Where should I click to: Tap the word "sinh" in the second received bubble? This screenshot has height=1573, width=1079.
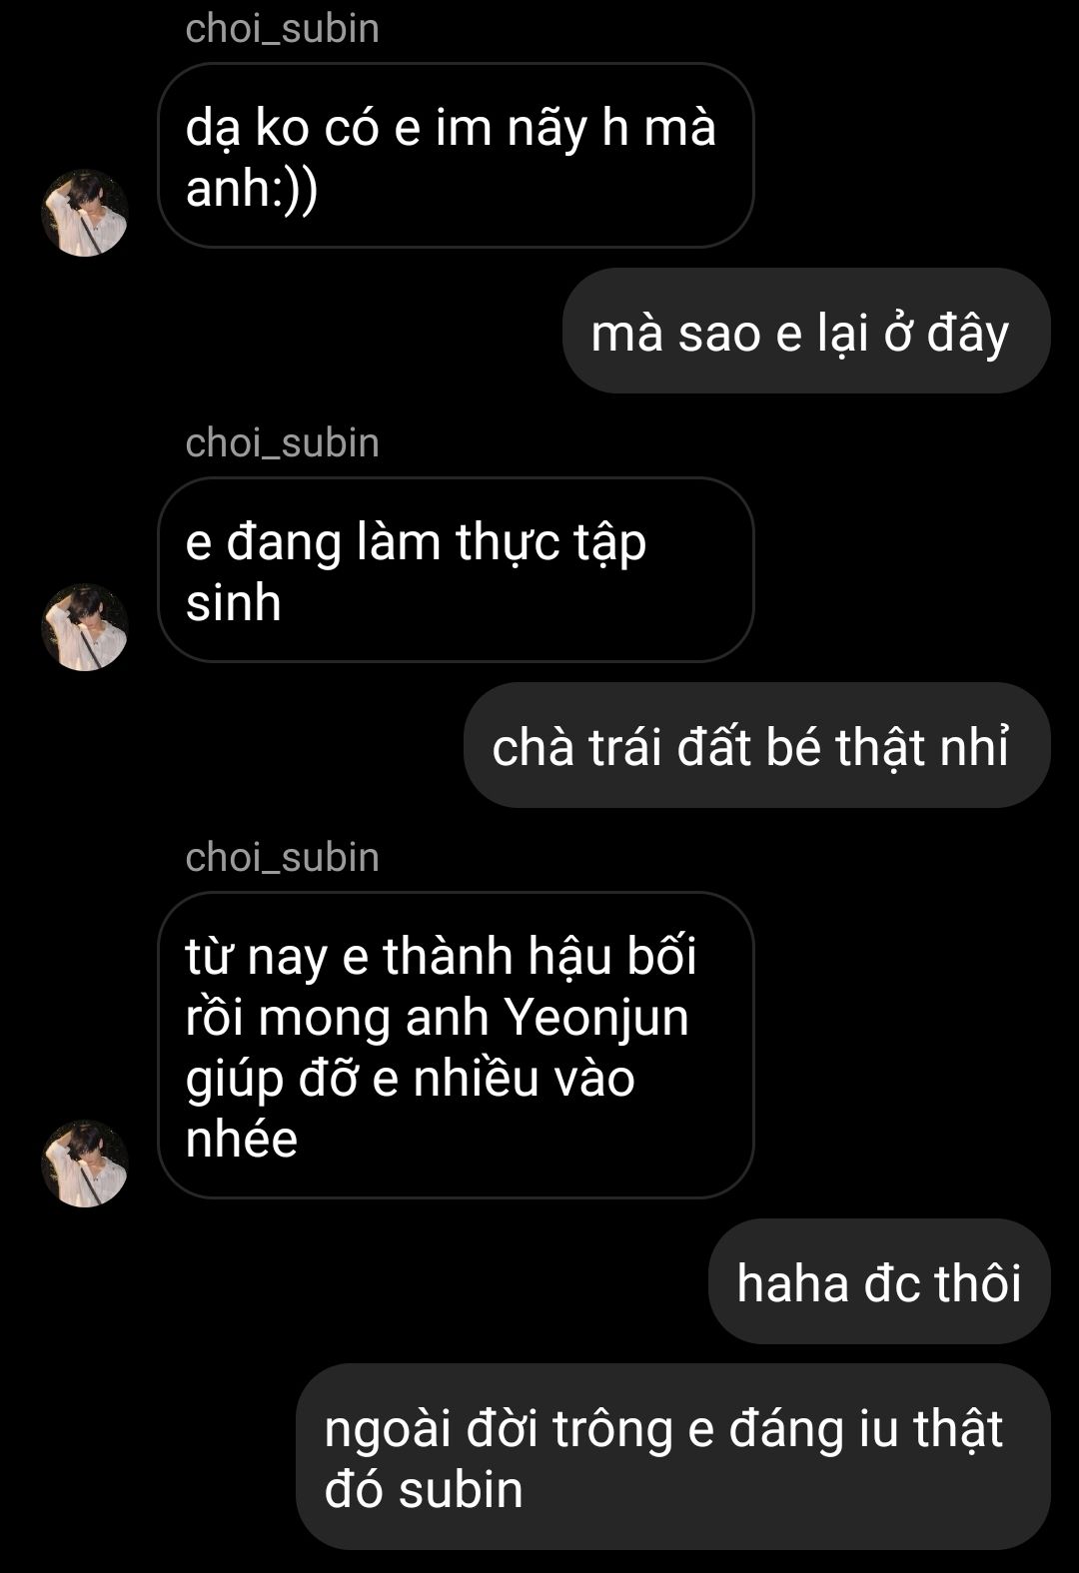coord(233,602)
